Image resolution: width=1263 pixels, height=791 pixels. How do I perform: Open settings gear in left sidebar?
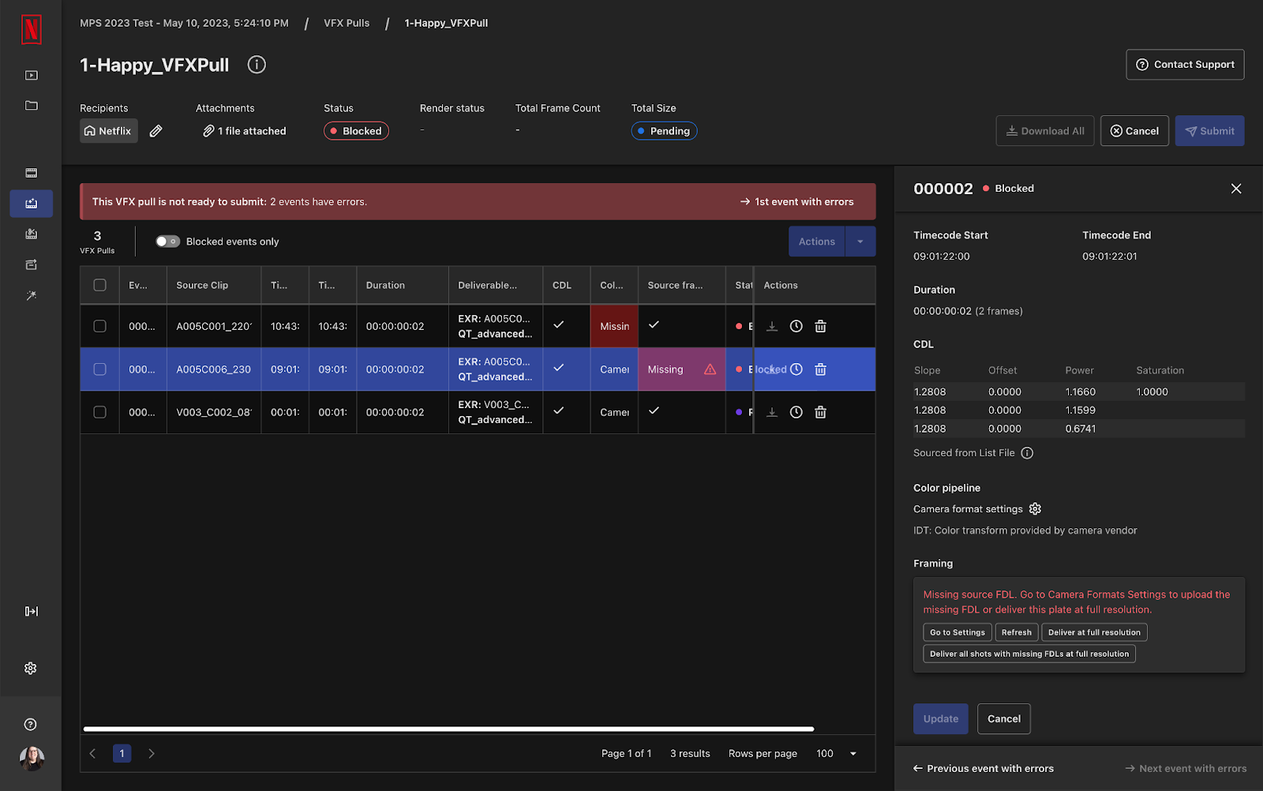[31, 669]
